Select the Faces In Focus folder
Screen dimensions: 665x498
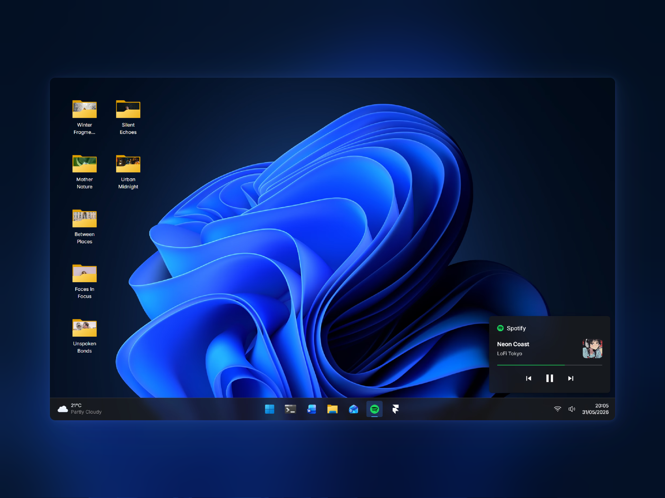(84, 273)
